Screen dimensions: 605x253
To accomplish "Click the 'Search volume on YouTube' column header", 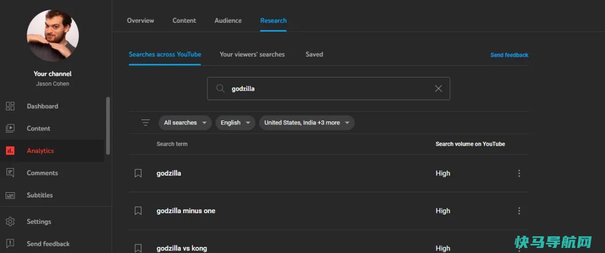I will point(470,144).
